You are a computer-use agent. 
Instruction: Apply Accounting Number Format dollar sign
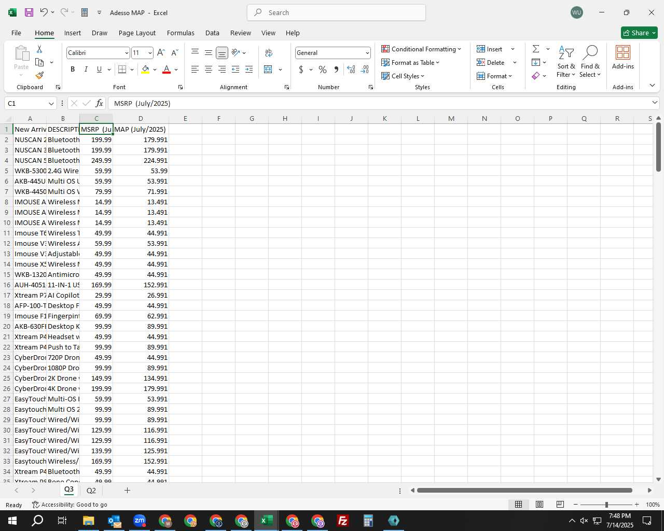(x=301, y=69)
